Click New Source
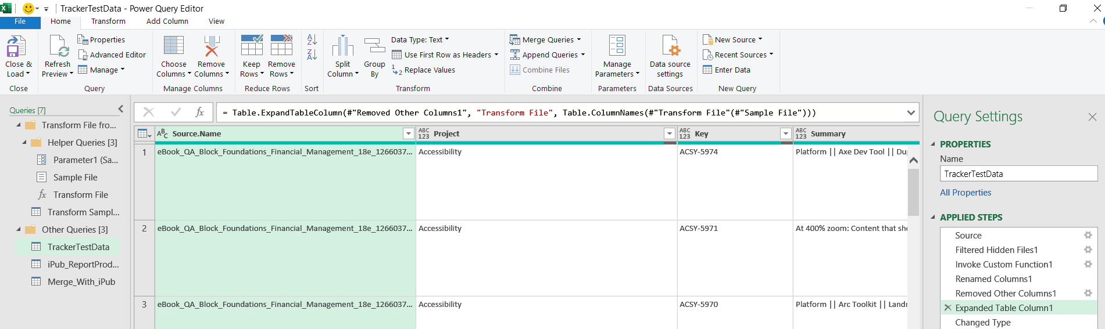This screenshot has width=1105, height=329. click(x=733, y=39)
